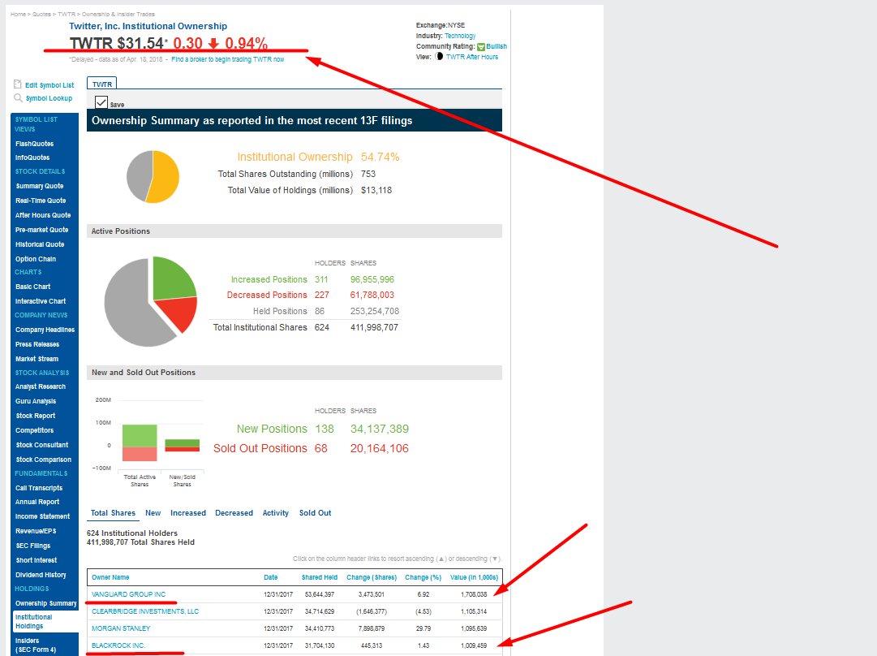Switch to the Total Shares tab
This screenshot has height=656, width=877.
(113, 513)
